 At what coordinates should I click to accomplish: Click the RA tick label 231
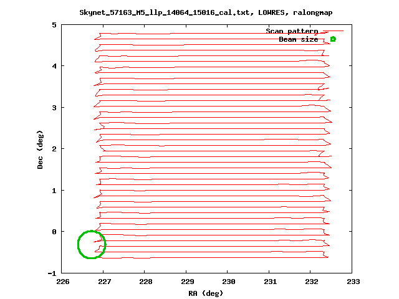[x=271, y=282]
